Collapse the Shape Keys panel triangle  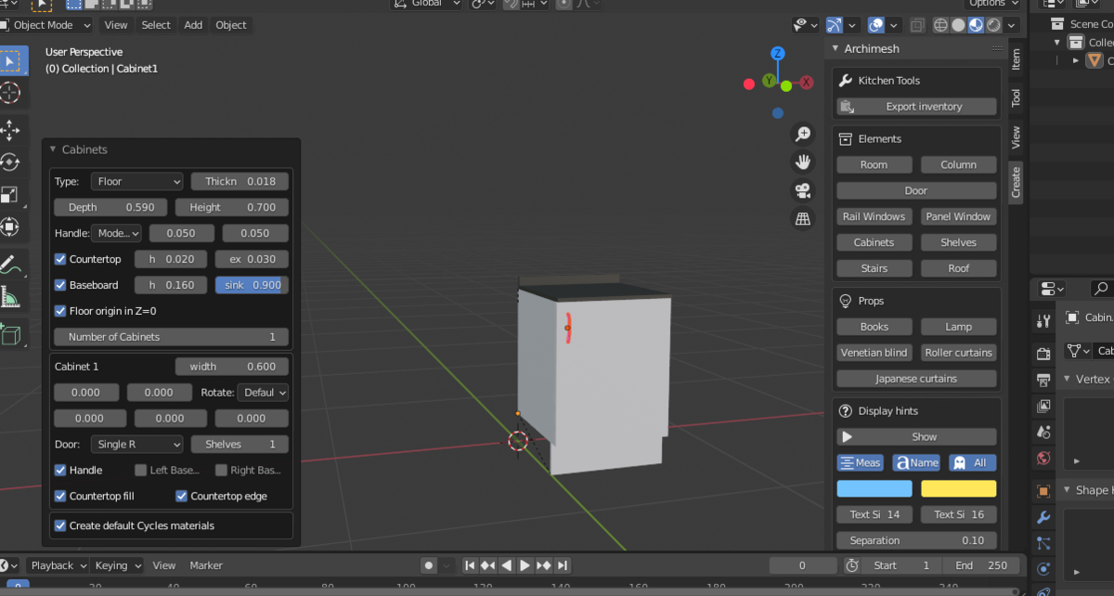coord(1066,490)
